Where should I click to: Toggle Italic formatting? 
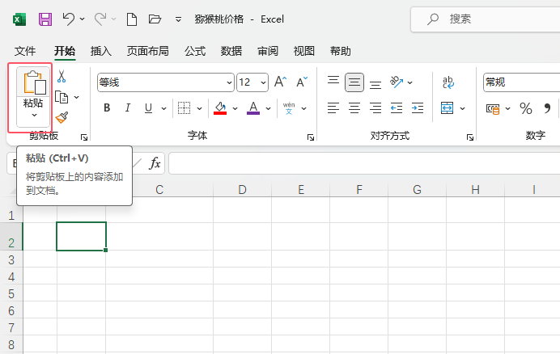click(x=128, y=107)
